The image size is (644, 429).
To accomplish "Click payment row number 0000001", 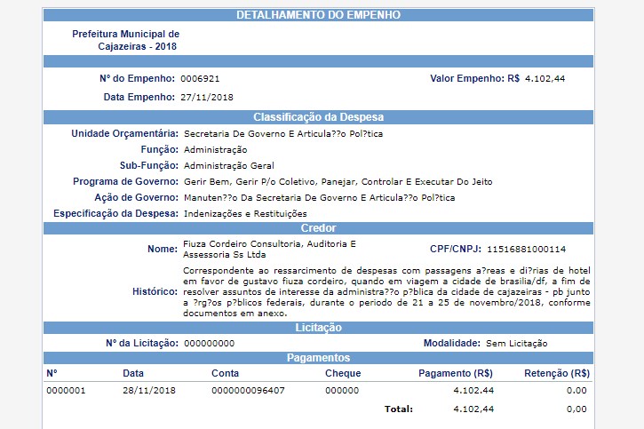I will (66, 390).
